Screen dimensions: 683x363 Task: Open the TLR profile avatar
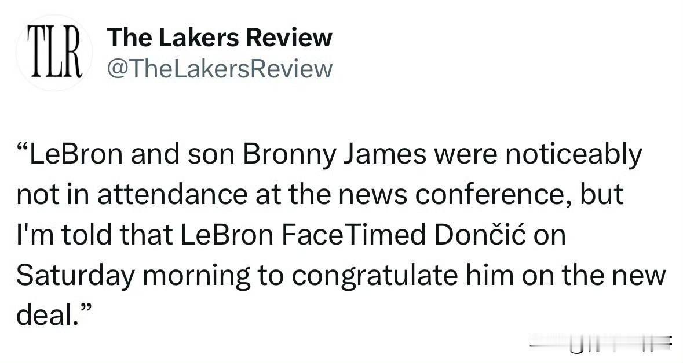click(54, 52)
